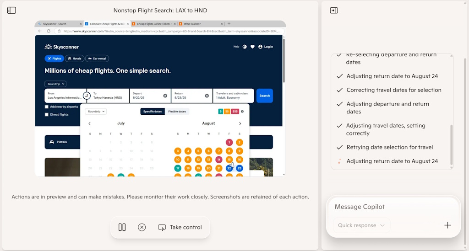Screen dimensions: 469x251
Task: Click the steps list scrollbar
Action: [451, 145]
